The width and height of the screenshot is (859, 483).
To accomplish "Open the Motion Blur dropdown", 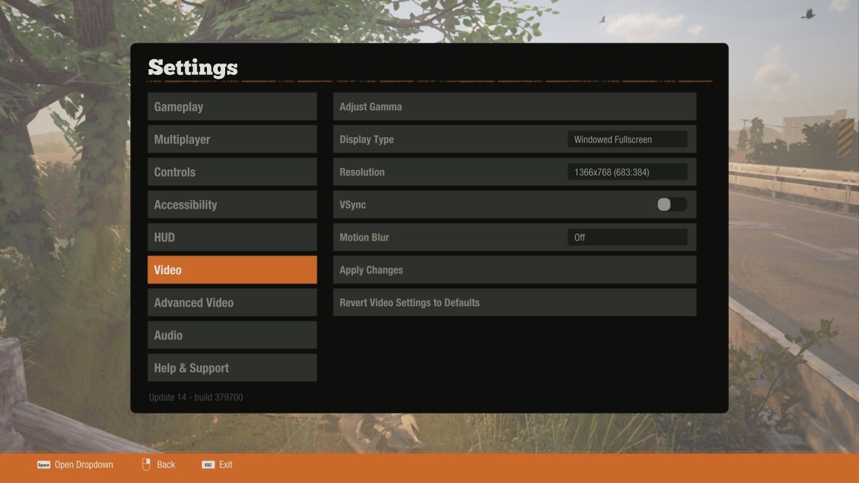I will click(626, 237).
